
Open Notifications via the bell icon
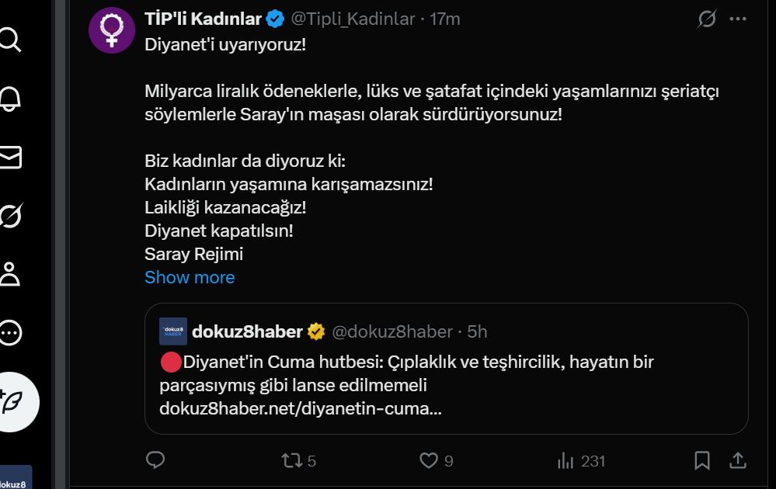point(10,99)
